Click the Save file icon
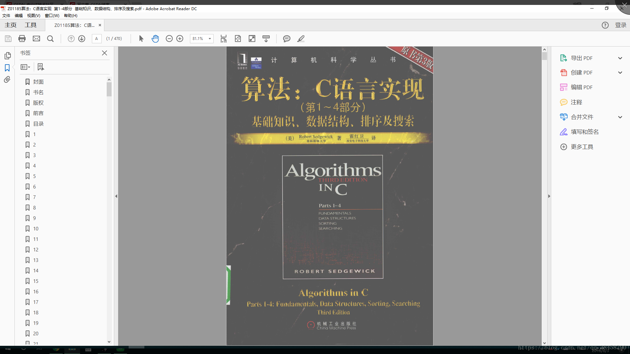630x354 pixels. [x=8, y=39]
